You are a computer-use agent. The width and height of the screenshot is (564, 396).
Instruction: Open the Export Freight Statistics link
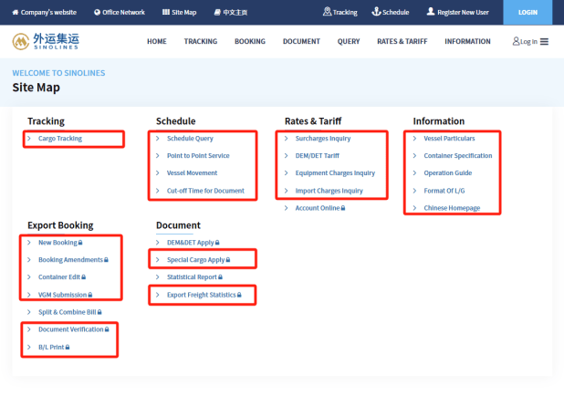[x=204, y=295]
